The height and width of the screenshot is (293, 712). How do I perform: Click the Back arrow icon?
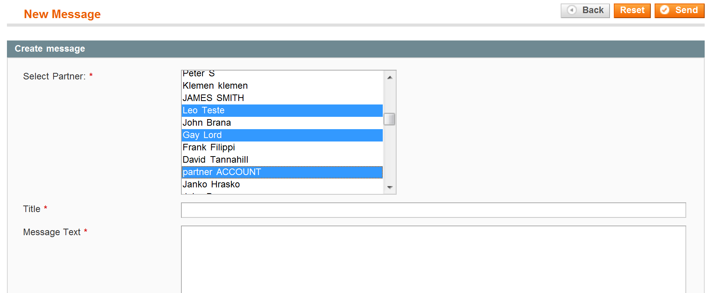pyautogui.click(x=572, y=10)
